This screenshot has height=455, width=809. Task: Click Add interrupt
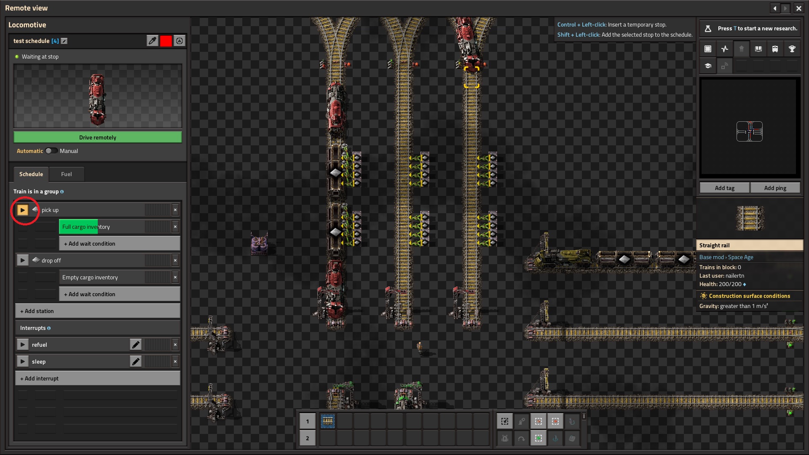(x=97, y=378)
